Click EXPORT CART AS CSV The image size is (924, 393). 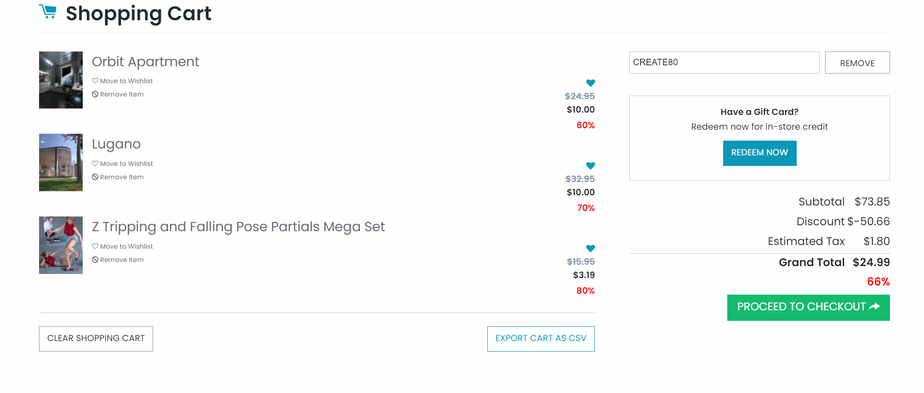tap(541, 339)
